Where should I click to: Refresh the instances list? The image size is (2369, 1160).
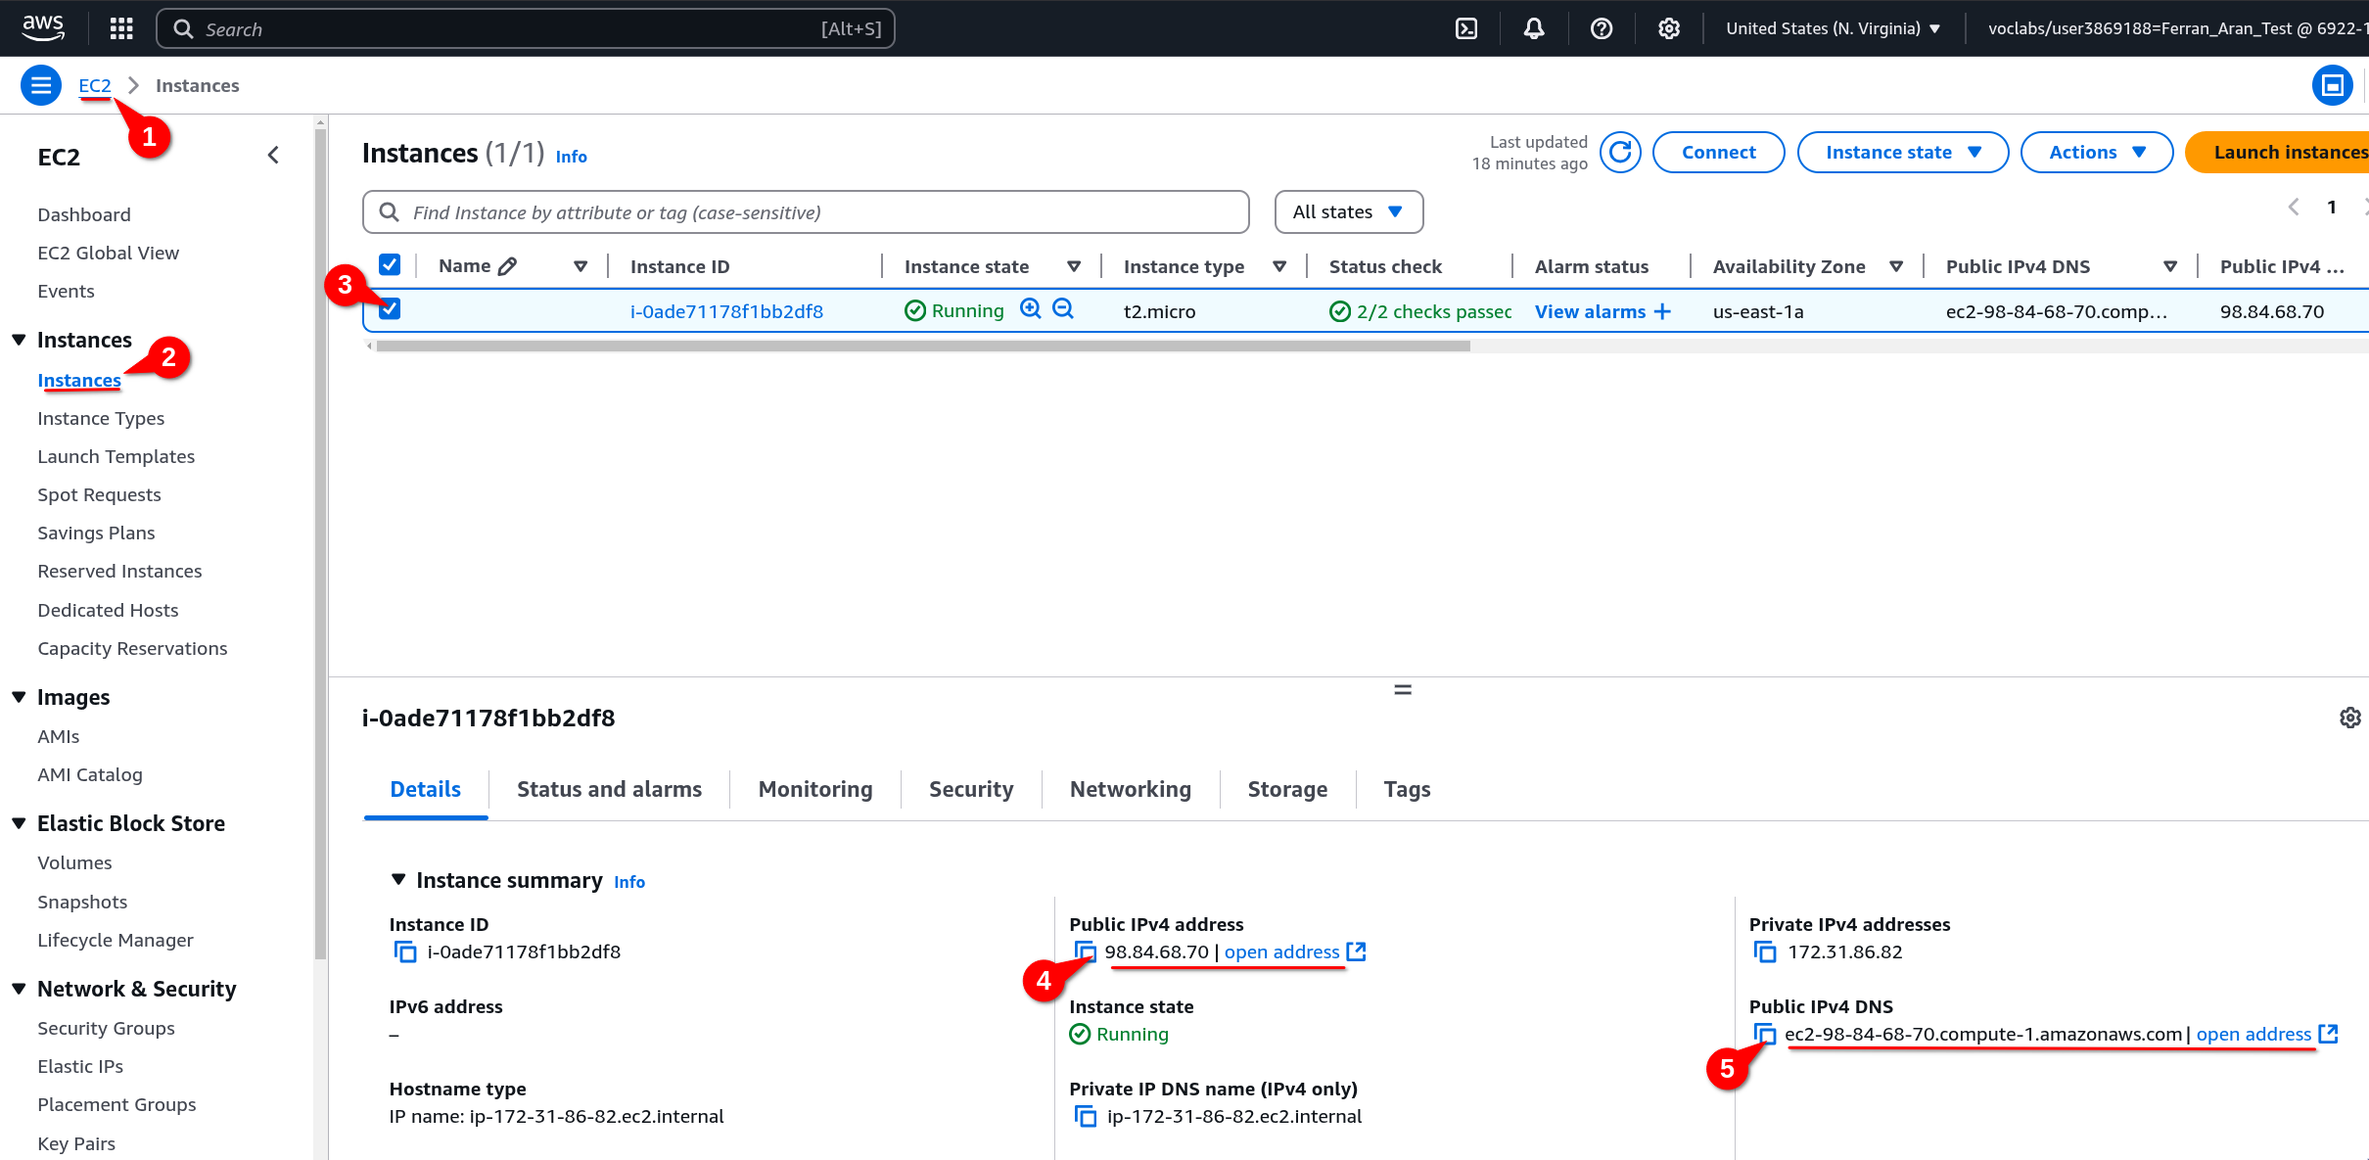click(1620, 152)
